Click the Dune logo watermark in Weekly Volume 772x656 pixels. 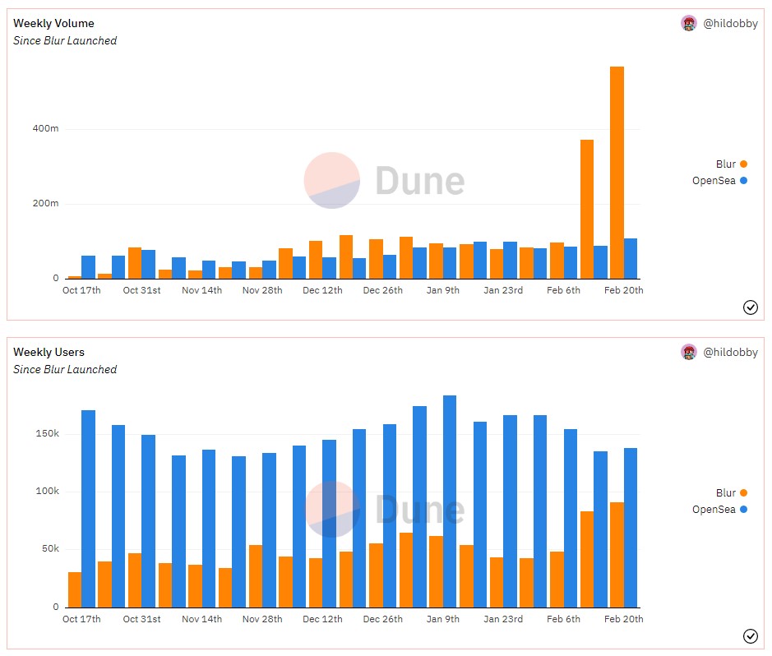(384, 181)
